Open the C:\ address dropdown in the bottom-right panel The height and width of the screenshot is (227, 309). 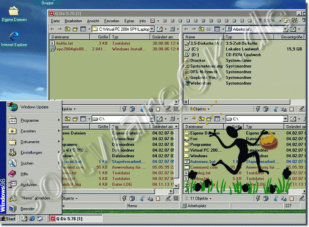(x=286, y=119)
